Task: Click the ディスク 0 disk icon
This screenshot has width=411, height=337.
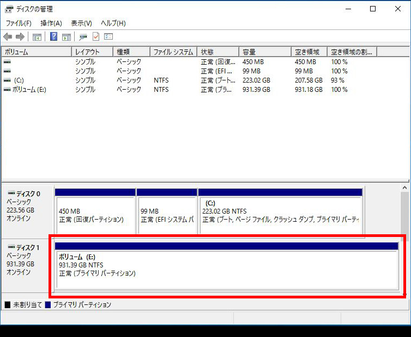Action: [11, 194]
